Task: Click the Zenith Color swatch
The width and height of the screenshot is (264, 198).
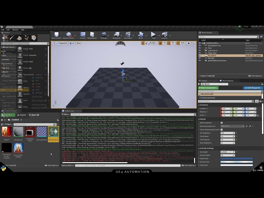Action: coord(236,158)
